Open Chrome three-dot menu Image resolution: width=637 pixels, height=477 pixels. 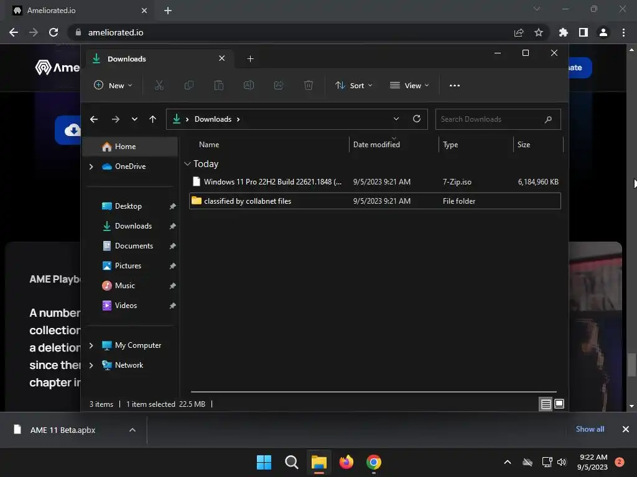point(623,32)
